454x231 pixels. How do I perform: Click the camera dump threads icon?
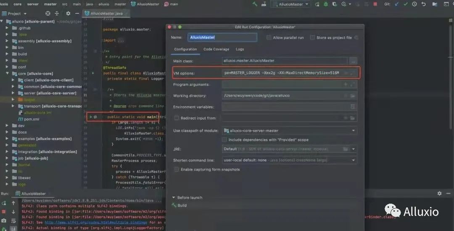[x=4, y=221]
